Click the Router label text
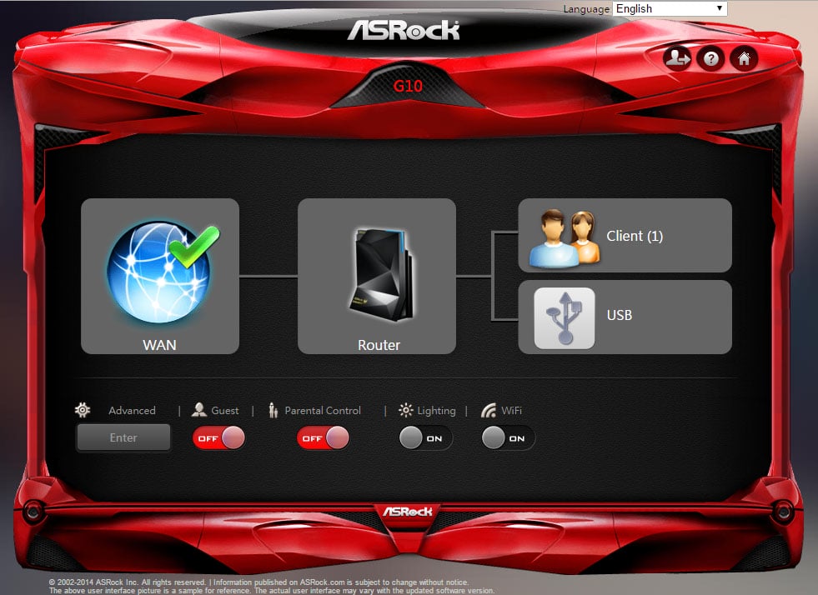The height and width of the screenshot is (595, 818). coord(379,345)
